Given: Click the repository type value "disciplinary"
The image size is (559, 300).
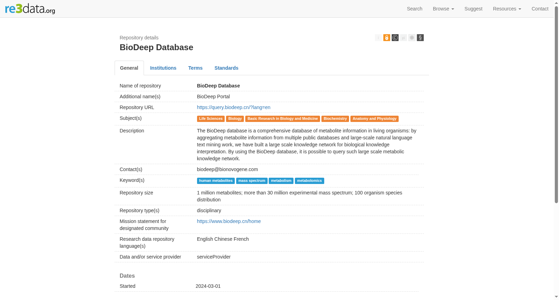Looking at the screenshot, I should tap(209, 210).
